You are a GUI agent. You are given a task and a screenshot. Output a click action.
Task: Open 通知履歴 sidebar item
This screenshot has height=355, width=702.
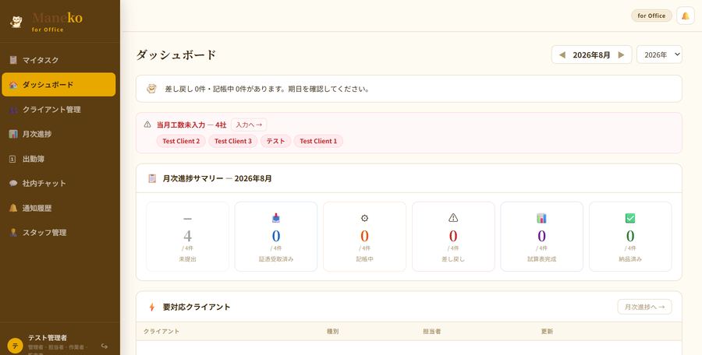[58, 208]
